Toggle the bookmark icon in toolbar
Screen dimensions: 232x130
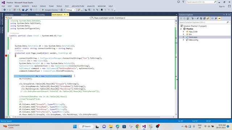(x=101, y=10)
